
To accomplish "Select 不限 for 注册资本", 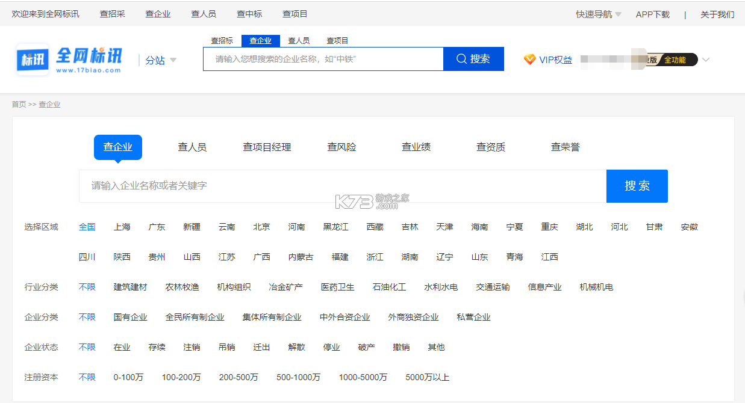I will tap(87, 377).
